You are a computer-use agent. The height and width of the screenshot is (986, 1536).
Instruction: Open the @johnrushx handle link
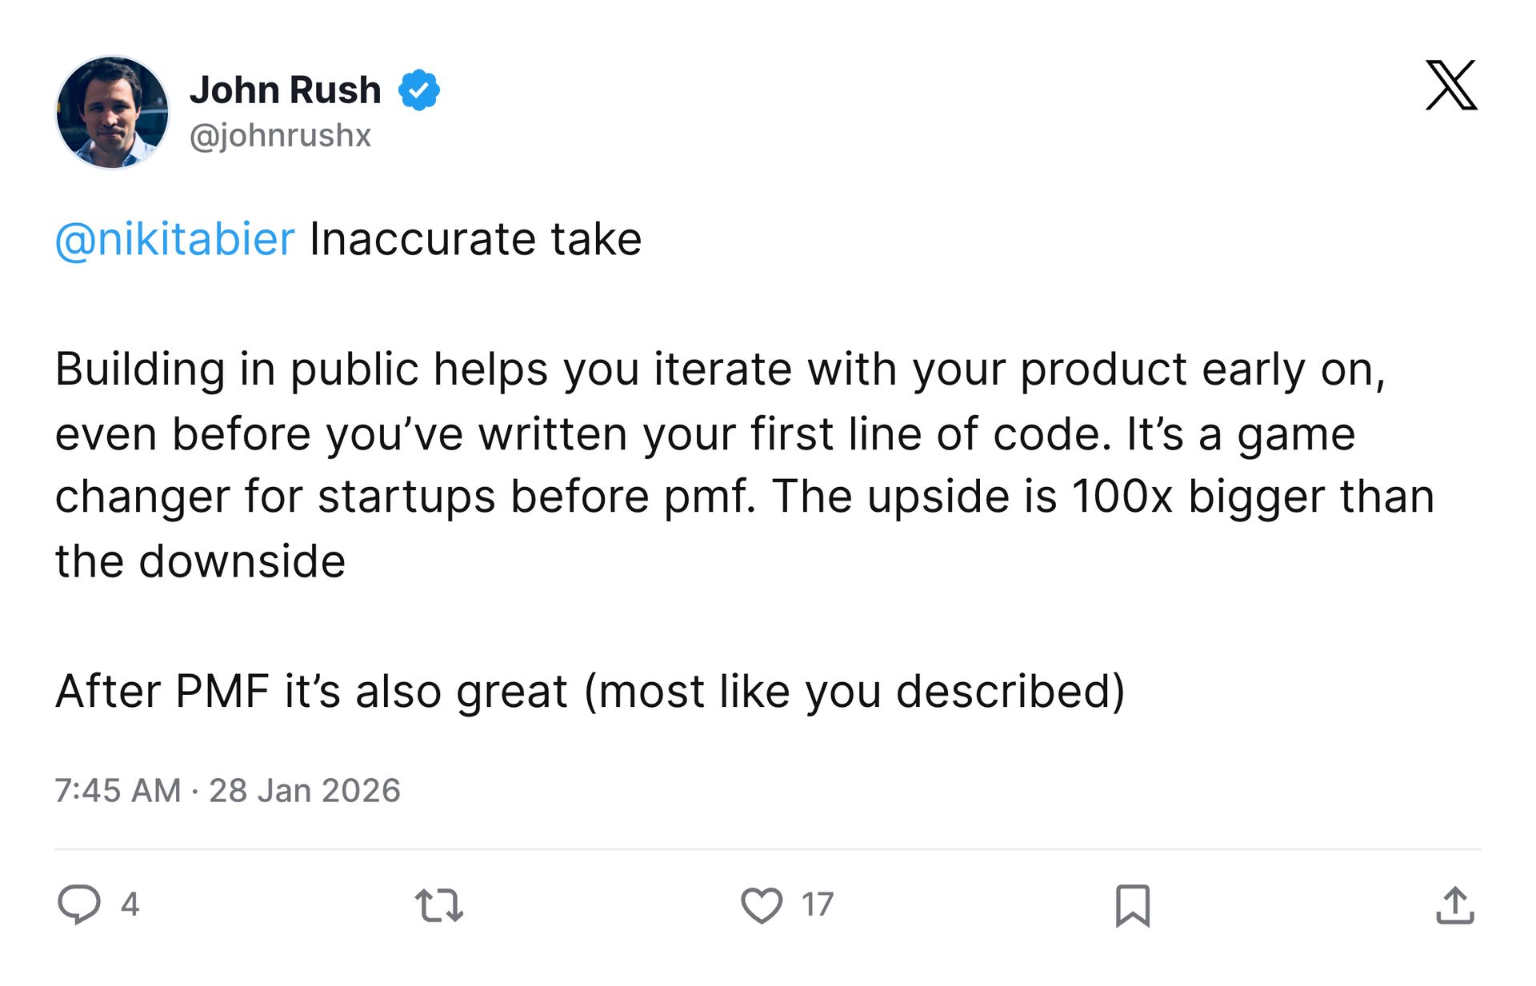pyautogui.click(x=280, y=135)
